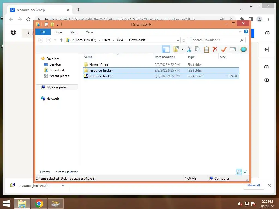Click the folder options toolbar icon

(x=176, y=49)
